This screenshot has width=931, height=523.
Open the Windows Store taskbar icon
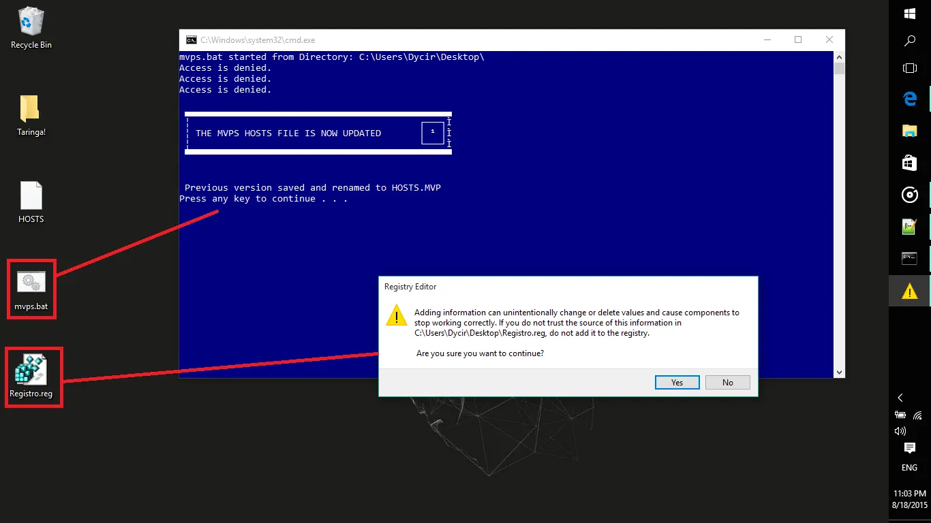910,163
